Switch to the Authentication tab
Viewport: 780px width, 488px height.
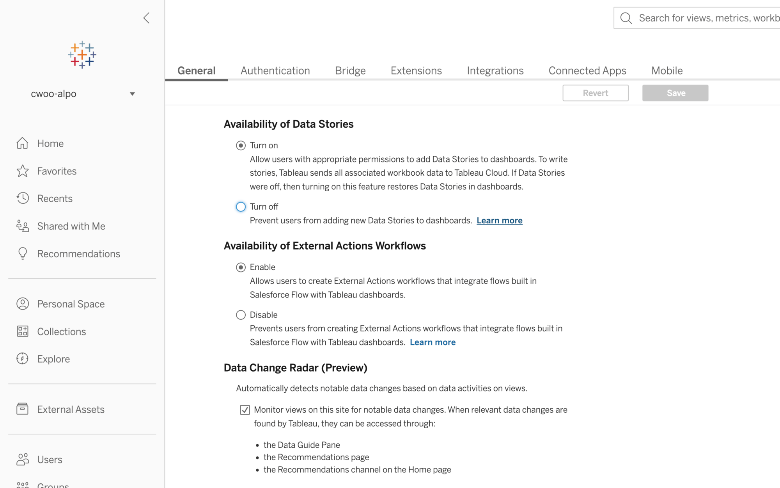point(275,71)
